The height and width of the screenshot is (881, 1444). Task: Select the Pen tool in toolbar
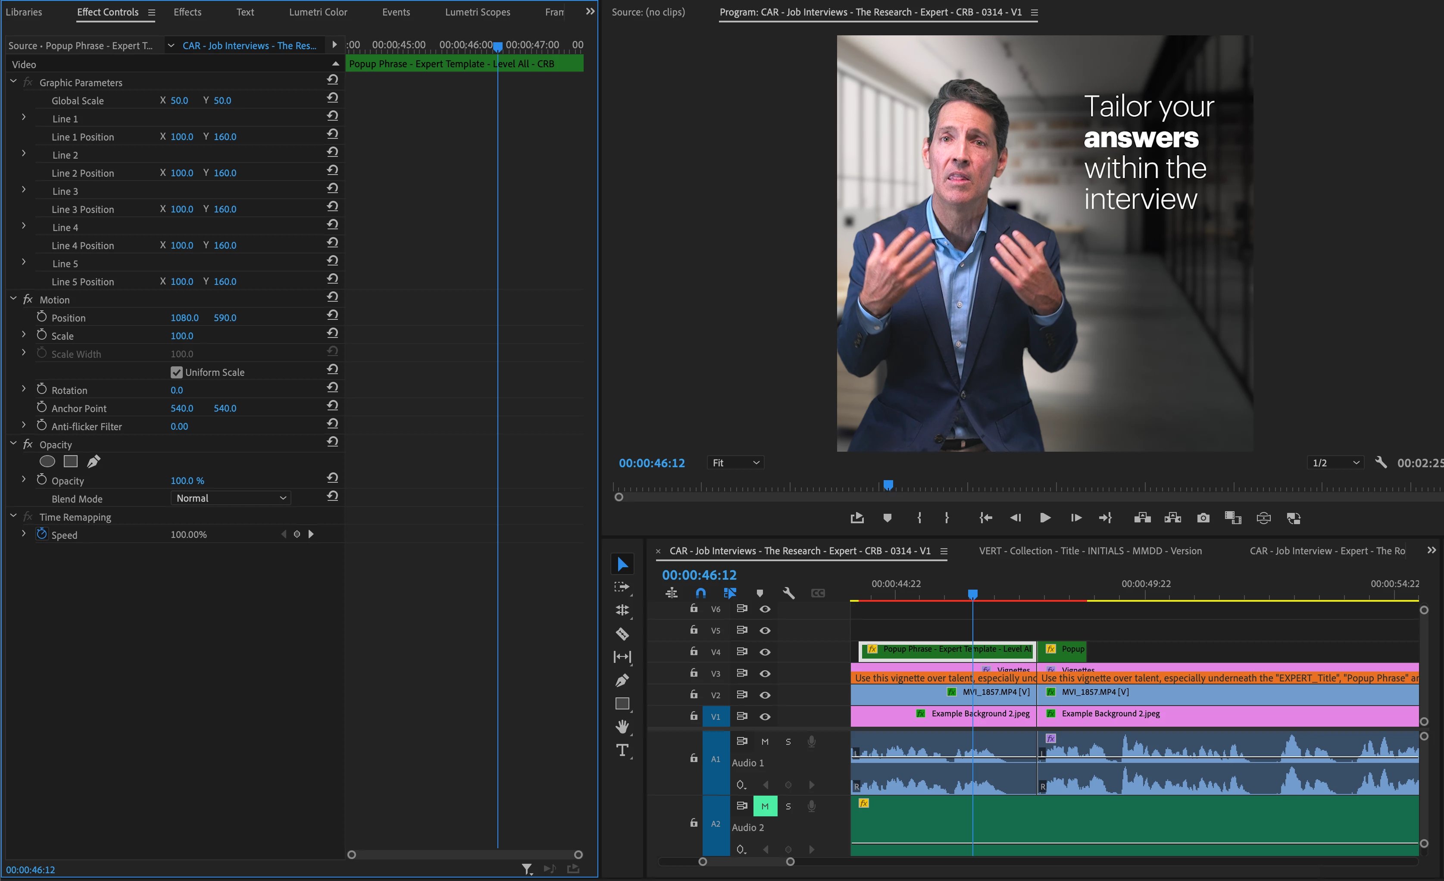pos(622,681)
